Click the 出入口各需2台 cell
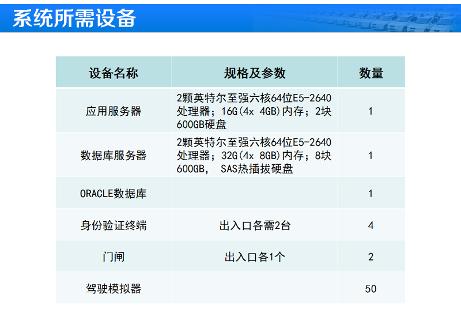461x317 pixels. [255, 225]
